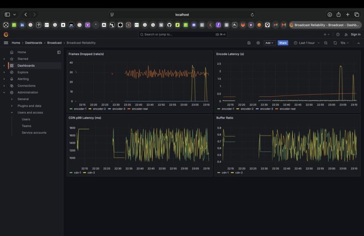Open a new Safari tab with plus icon

348,14
